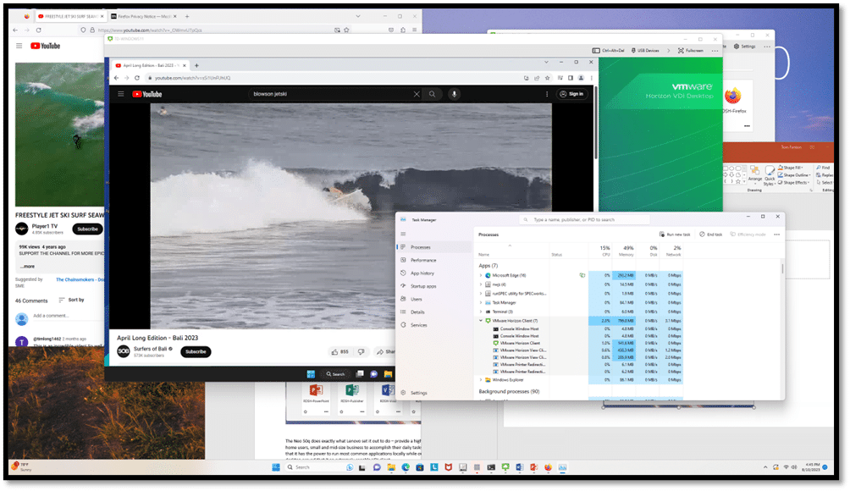Open YouTube guide menu in remote Chrome
Screen dimensions: 850x491
(x=121, y=94)
